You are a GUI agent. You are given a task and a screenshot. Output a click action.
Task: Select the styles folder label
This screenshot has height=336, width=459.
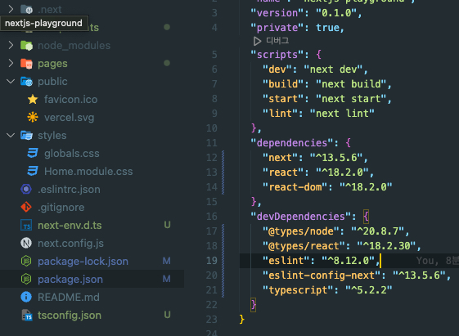[x=52, y=136]
